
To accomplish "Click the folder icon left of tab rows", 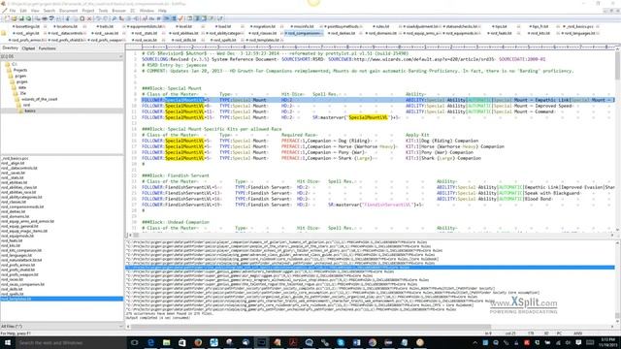I will pos(4,33).
